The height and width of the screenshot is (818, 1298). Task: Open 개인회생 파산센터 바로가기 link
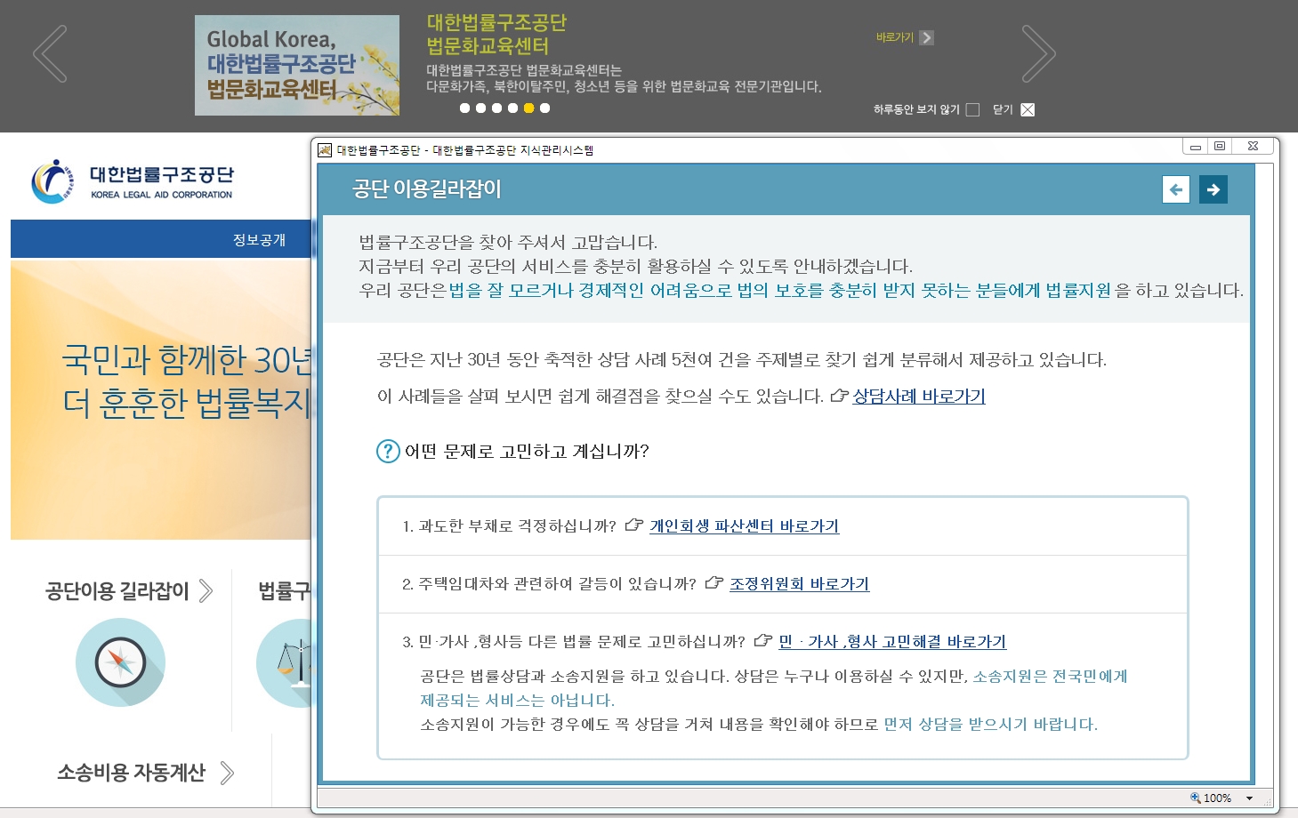[744, 526]
